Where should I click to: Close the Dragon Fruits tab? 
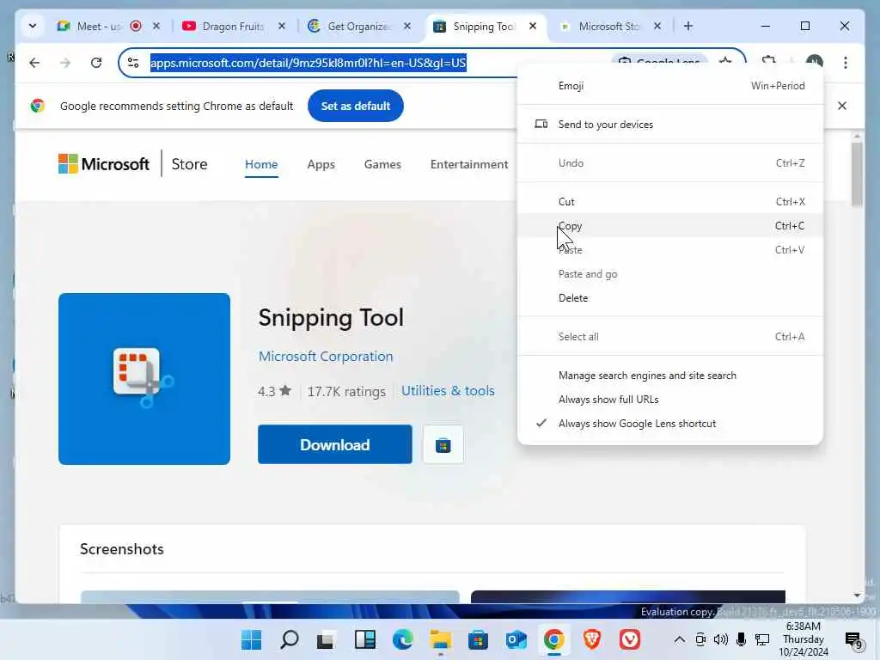(282, 26)
